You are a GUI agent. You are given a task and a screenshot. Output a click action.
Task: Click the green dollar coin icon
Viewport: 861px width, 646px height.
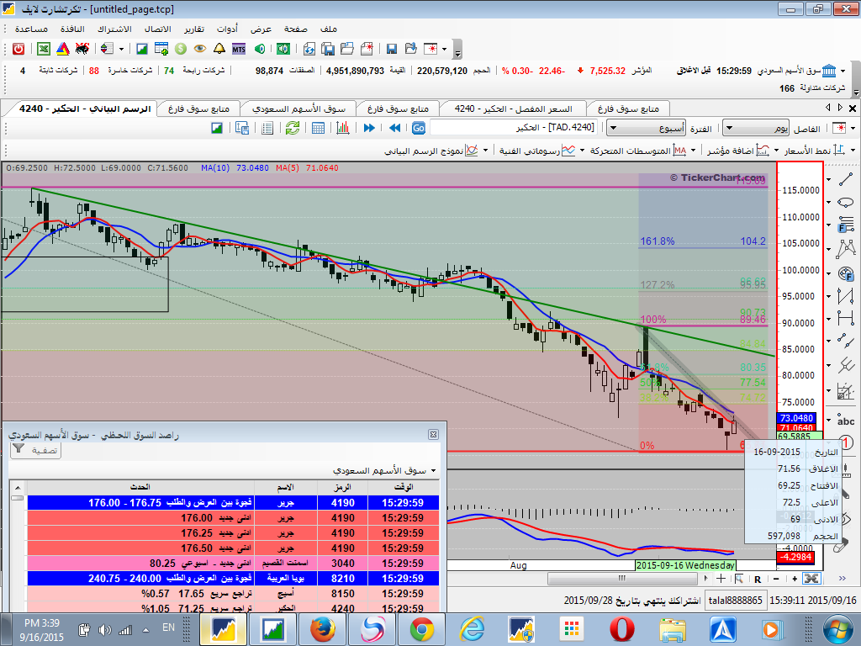[181, 49]
